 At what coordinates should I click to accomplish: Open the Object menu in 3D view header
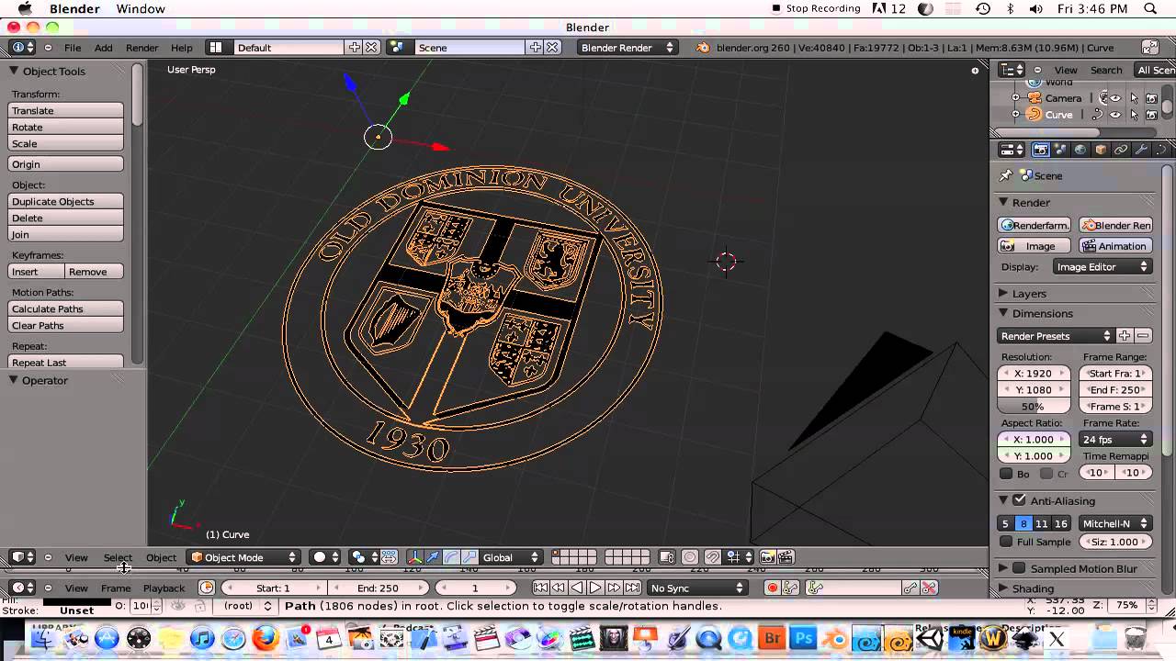coord(161,557)
